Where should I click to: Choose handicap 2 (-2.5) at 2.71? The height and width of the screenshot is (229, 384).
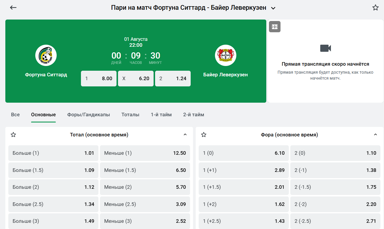tap(335, 221)
